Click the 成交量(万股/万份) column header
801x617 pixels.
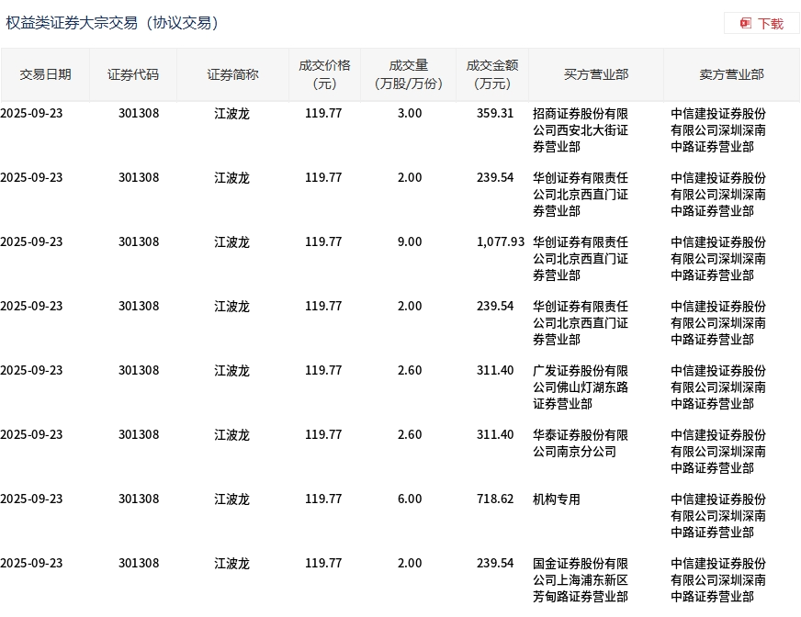coord(408,74)
